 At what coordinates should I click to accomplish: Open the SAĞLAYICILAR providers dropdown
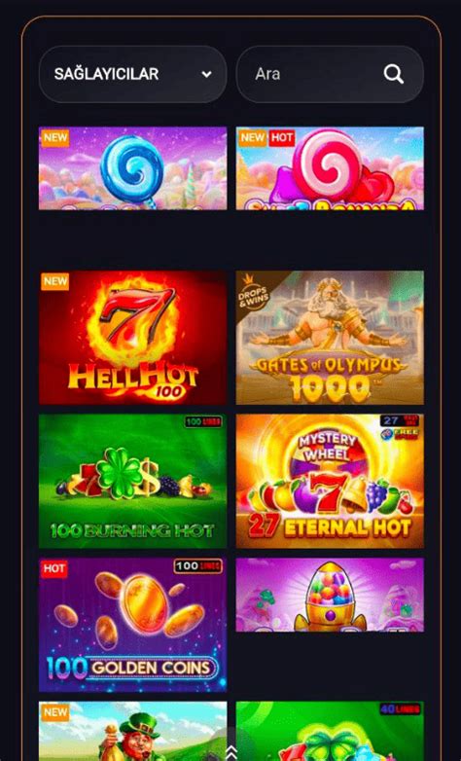tap(132, 74)
